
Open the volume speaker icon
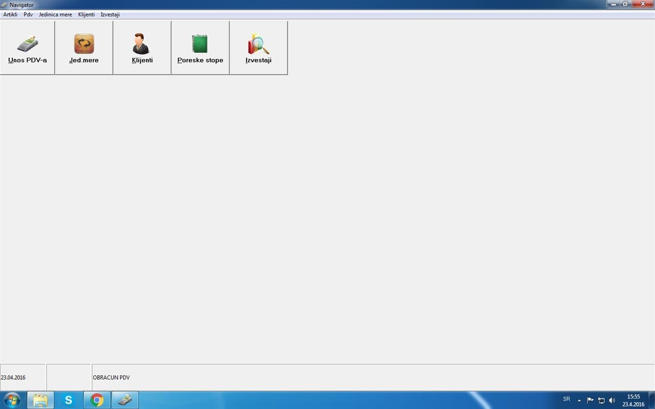[612, 400]
